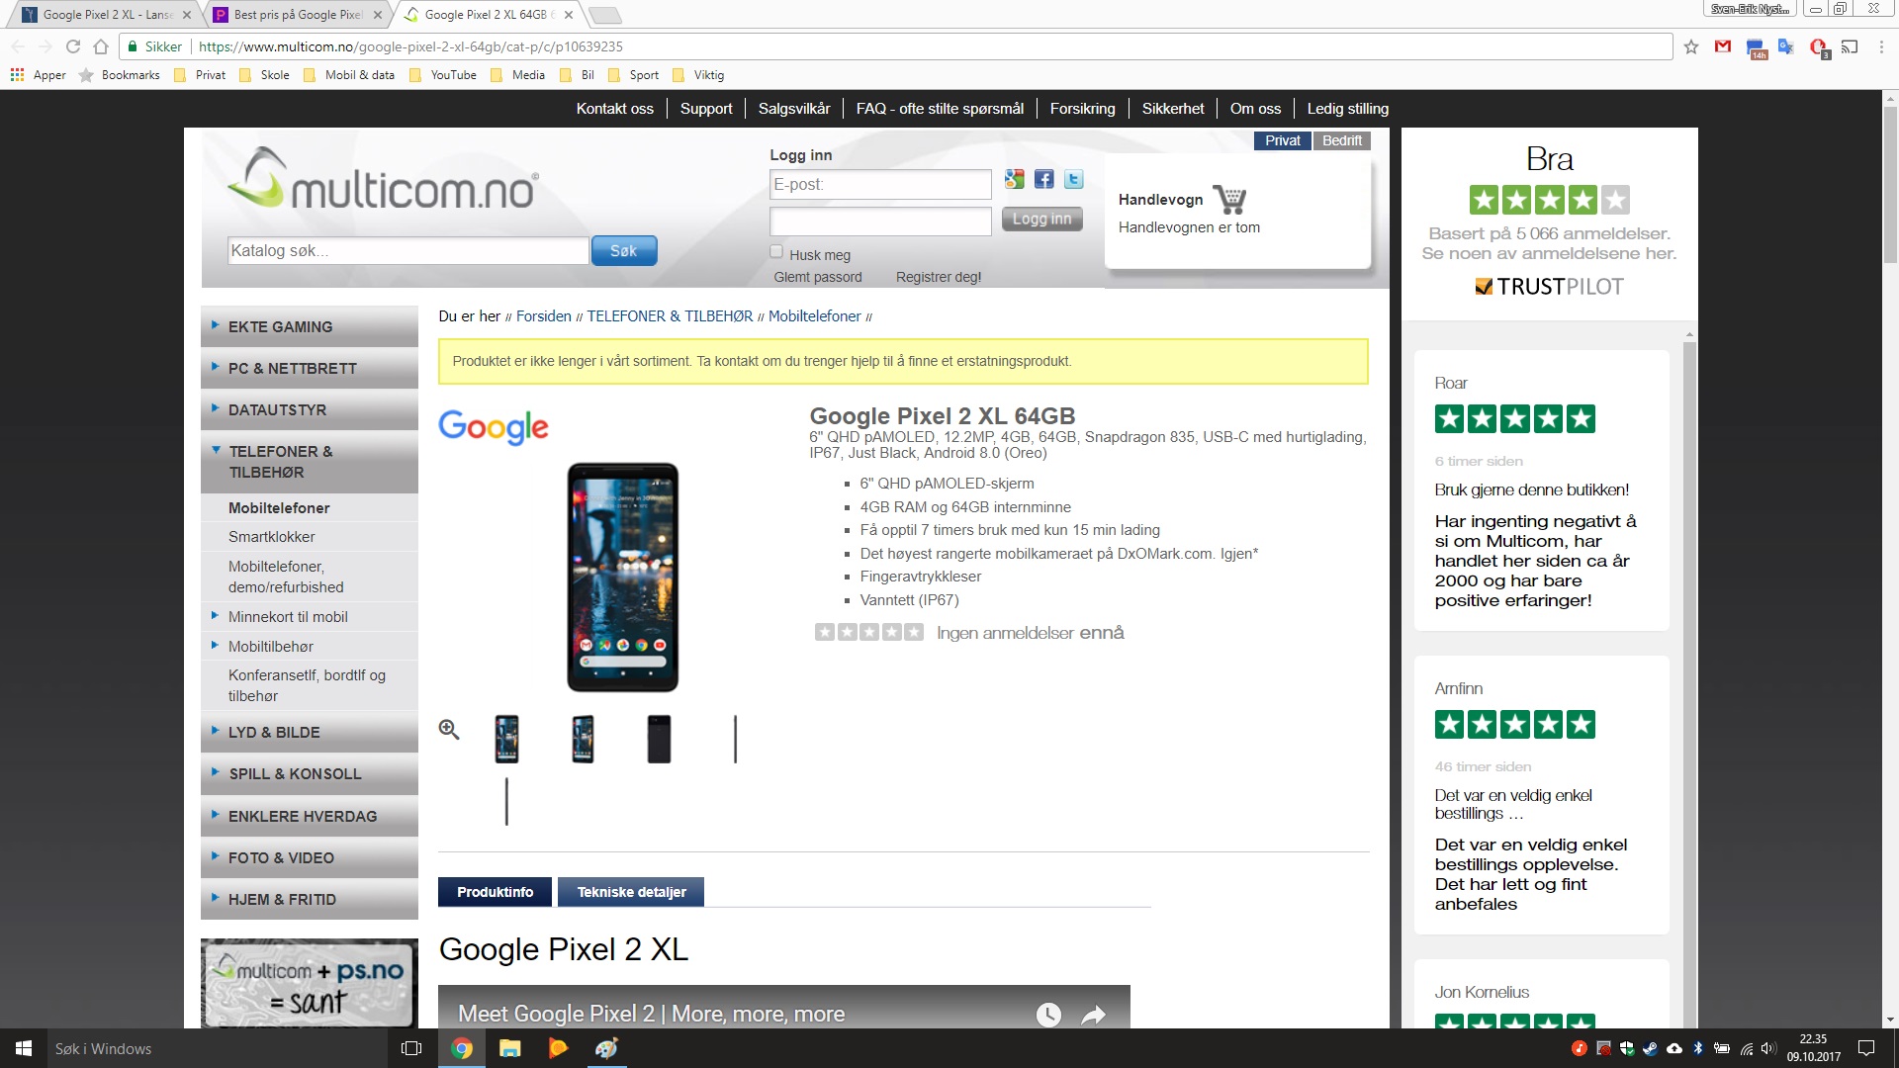The height and width of the screenshot is (1068, 1899).
Task: Open Registrer deg! link
Action: point(939,277)
